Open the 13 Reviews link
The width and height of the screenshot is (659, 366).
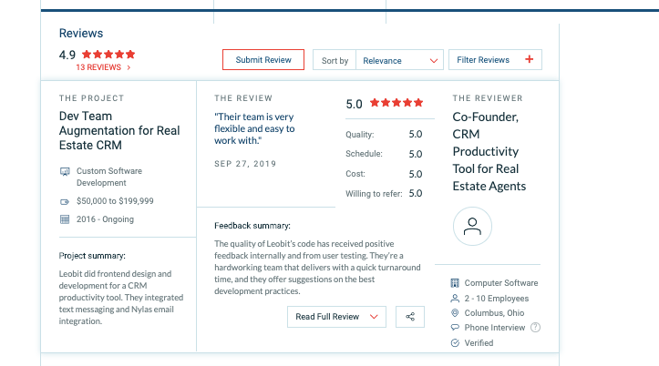103,67
